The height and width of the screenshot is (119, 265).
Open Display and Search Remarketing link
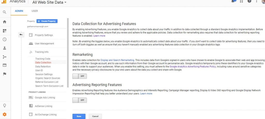click(117, 60)
